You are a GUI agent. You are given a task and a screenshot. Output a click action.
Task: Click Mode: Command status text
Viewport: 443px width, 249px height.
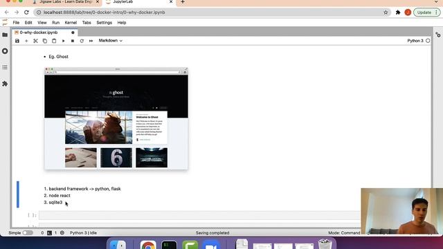(344, 233)
